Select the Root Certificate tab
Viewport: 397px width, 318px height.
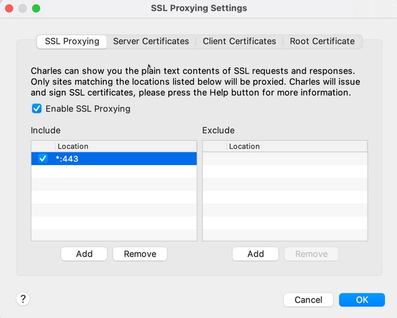(x=322, y=41)
